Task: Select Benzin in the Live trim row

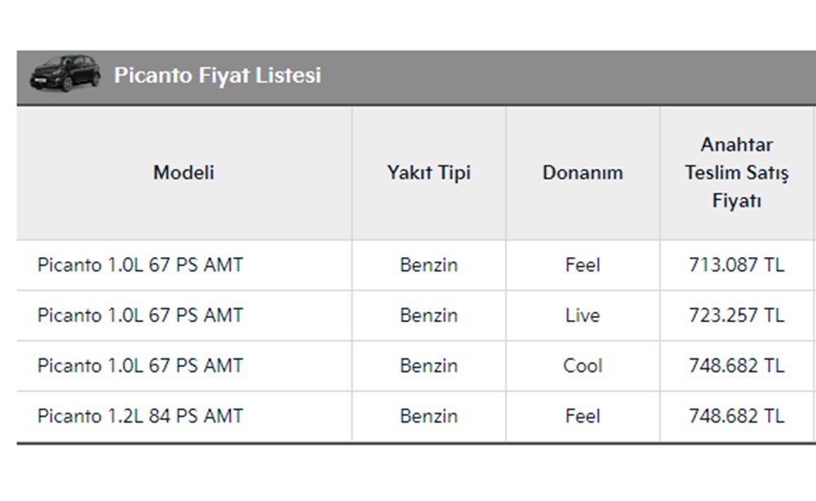Action: (428, 316)
